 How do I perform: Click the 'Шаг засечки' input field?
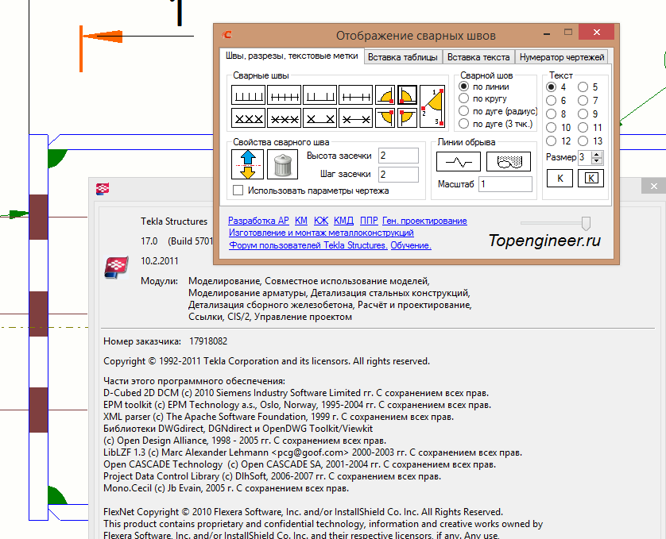pyautogui.click(x=398, y=175)
